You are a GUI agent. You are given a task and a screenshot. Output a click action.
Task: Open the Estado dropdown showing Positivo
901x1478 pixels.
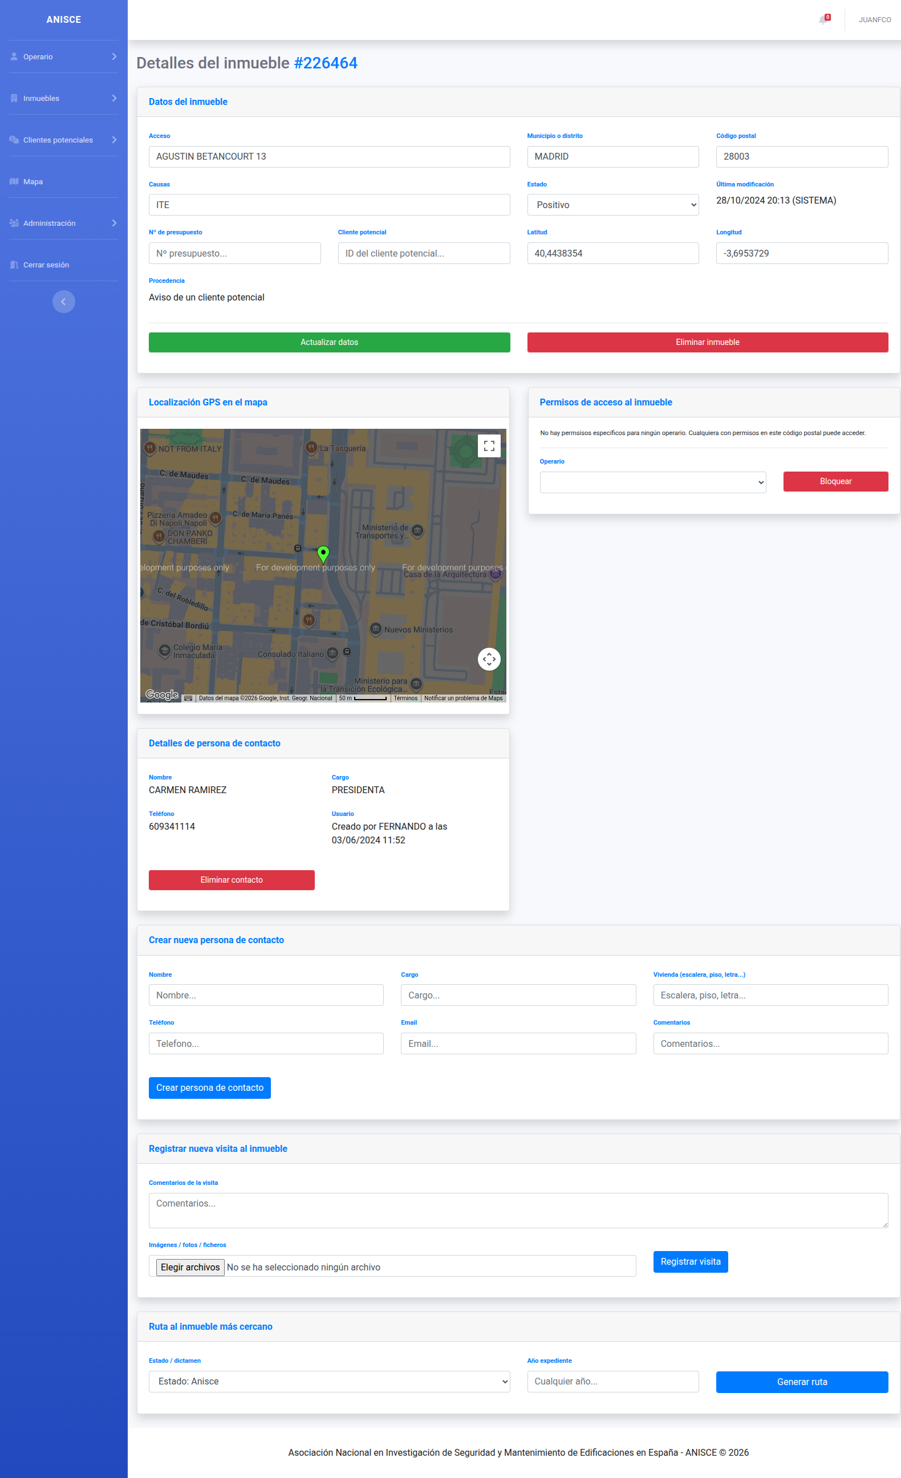pyautogui.click(x=612, y=205)
